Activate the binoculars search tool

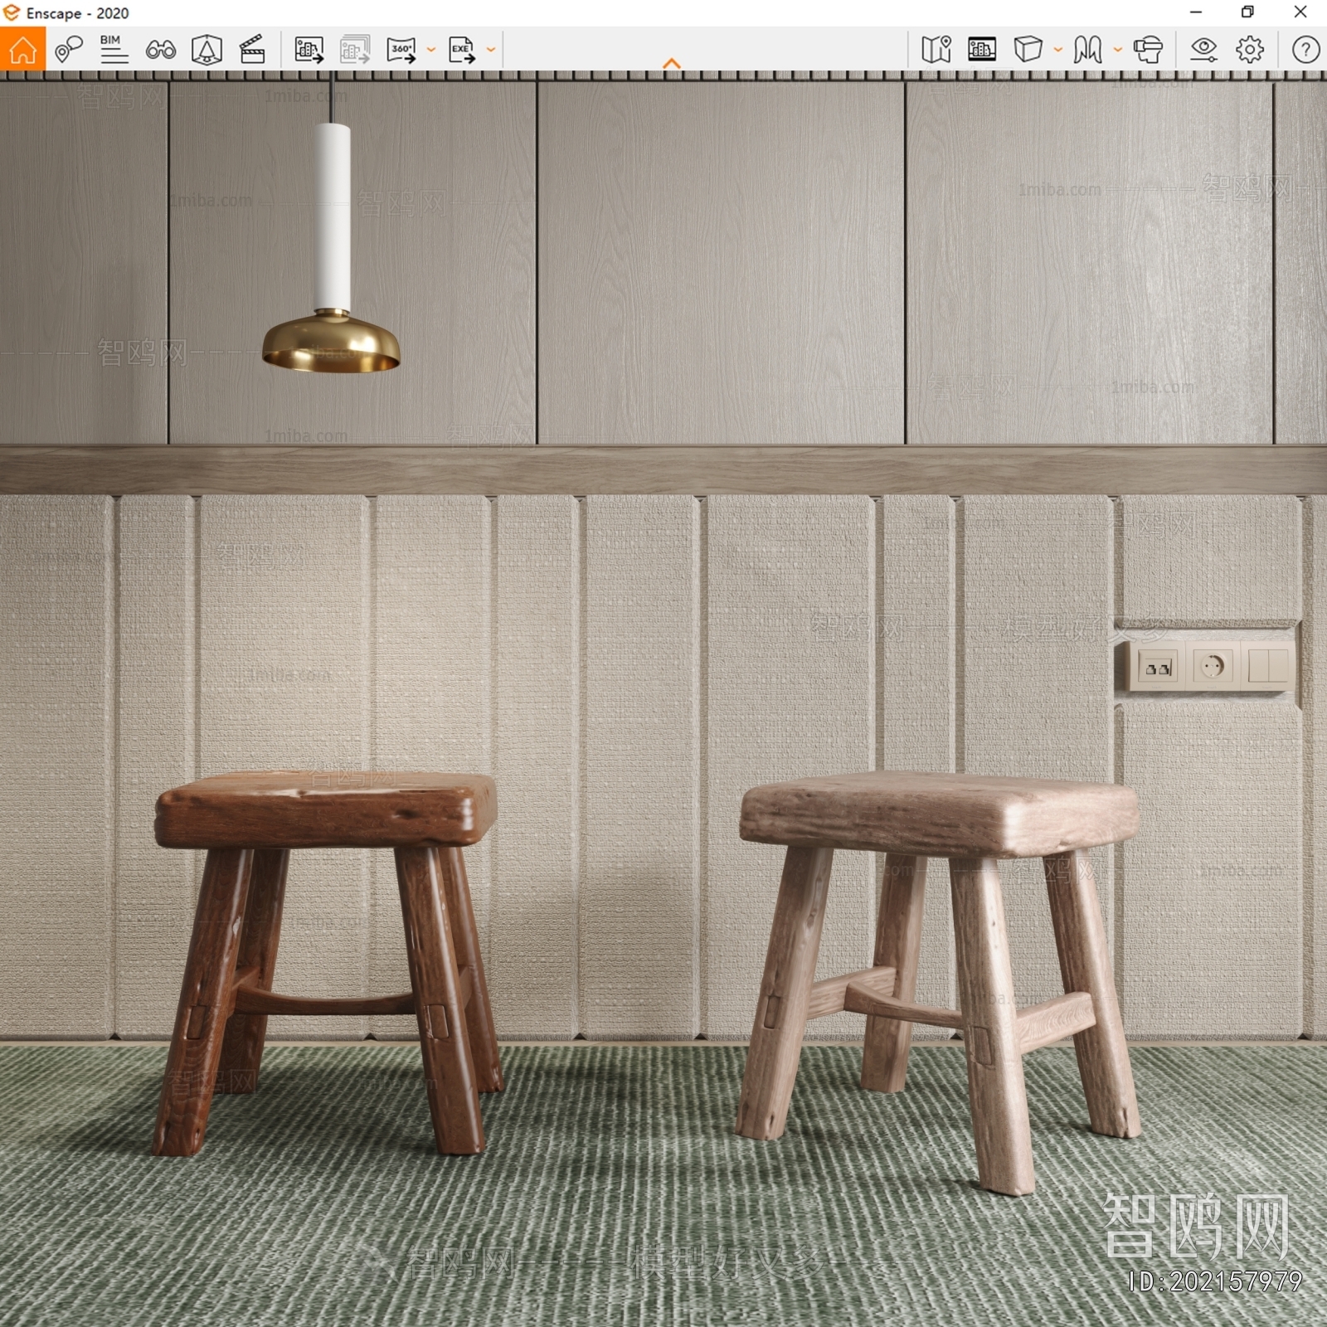coord(162,51)
